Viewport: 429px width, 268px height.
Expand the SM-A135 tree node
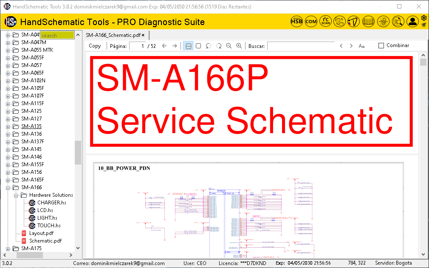8,126
